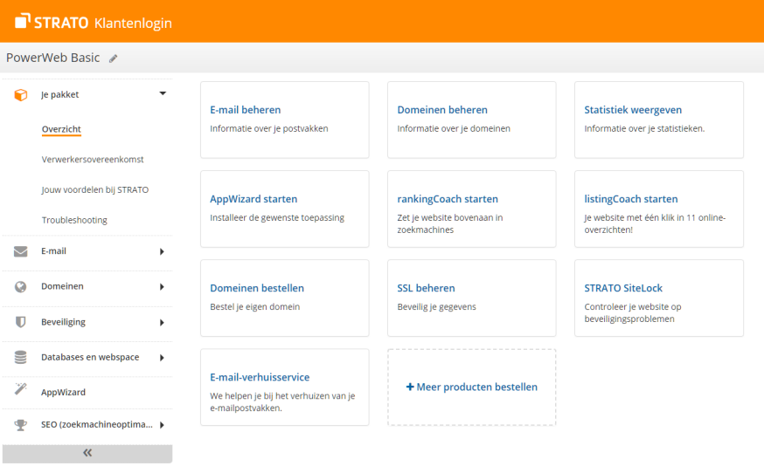This screenshot has width=764, height=473.
Task: Click 'Informatie over je postvakken' text
Action: (x=269, y=128)
